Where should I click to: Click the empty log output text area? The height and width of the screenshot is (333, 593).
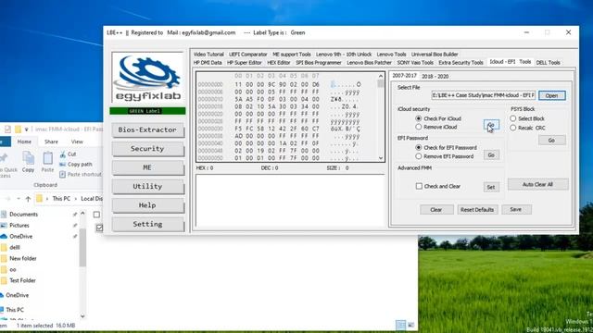point(290,201)
